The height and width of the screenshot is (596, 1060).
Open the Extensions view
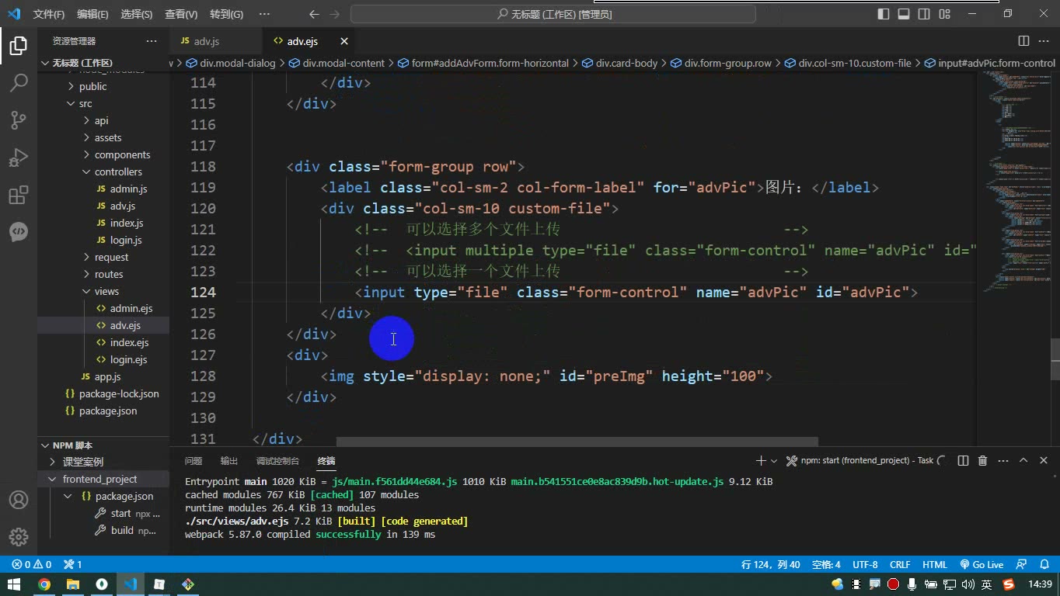coord(19,195)
